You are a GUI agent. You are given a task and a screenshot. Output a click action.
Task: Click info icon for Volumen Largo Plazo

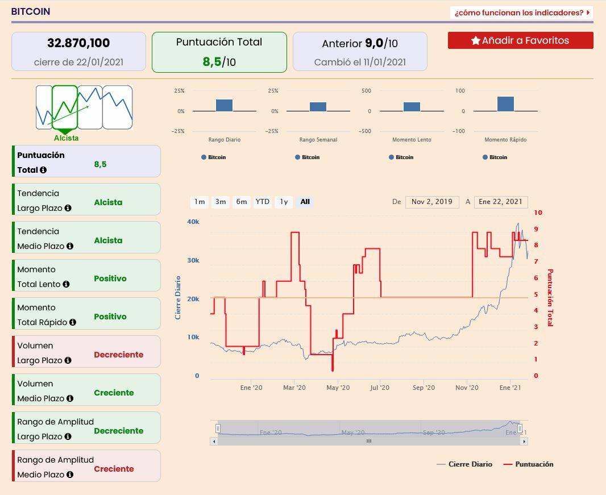tap(68, 360)
